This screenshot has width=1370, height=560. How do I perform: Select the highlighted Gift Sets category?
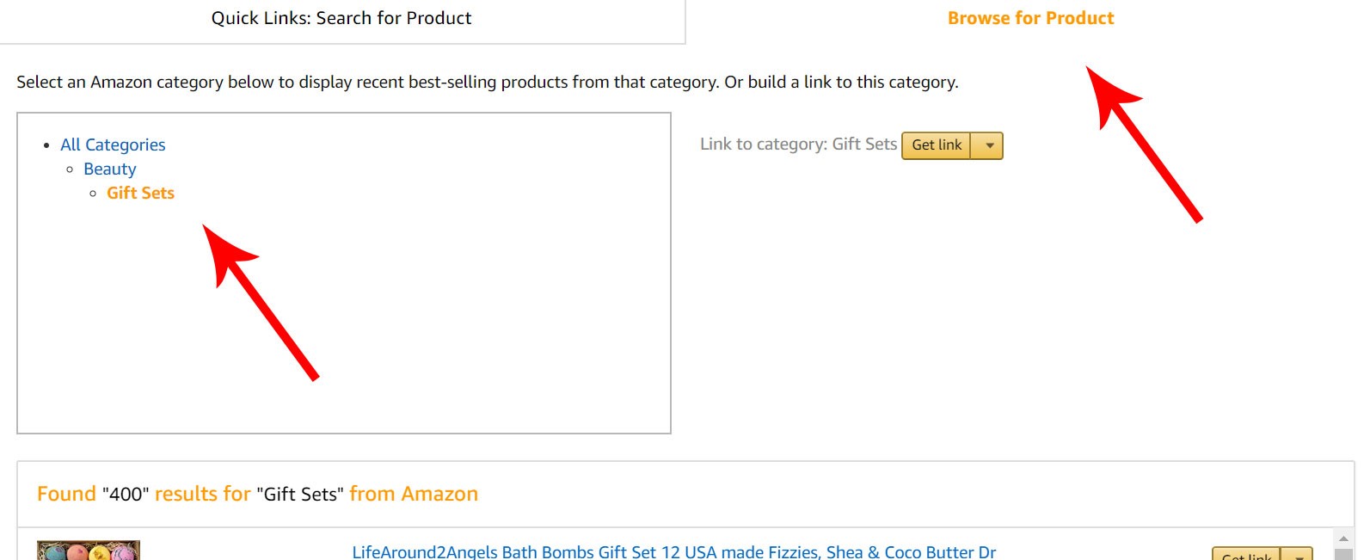click(140, 193)
